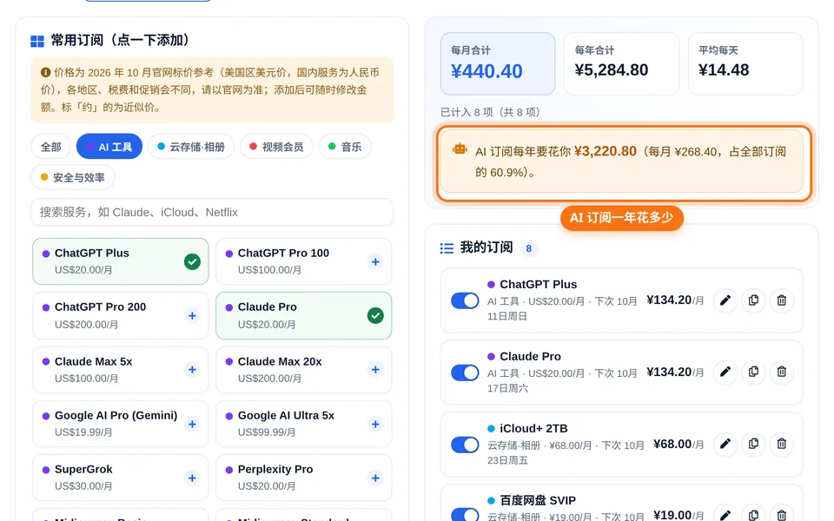The height and width of the screenshot is (521, 834).
Task: Add Perplexity Pro with plus icon
Action: (x=375, y=478)
